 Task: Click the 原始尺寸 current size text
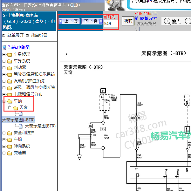[149, 19]
